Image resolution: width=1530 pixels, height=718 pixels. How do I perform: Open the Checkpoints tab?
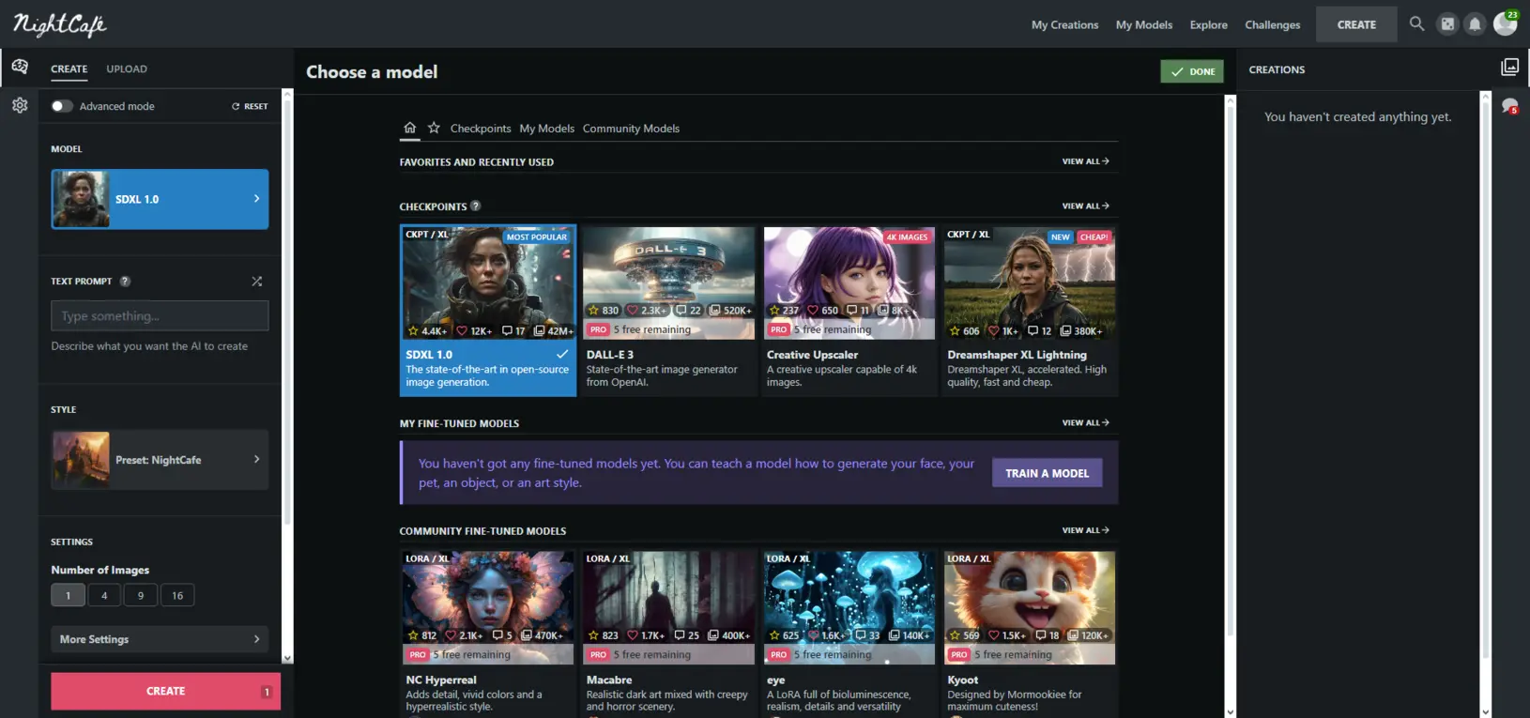481,129
